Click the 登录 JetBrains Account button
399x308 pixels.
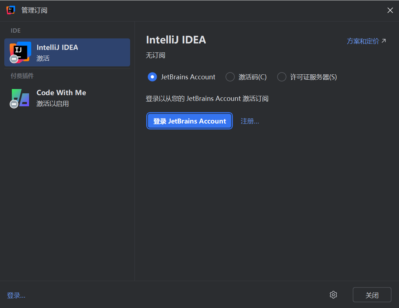(190, 121)
